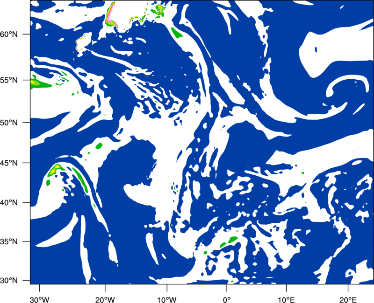This screenshot has width=374, height=303.
Task: Click the 20°E longitude label
Action: click(348, 300)
